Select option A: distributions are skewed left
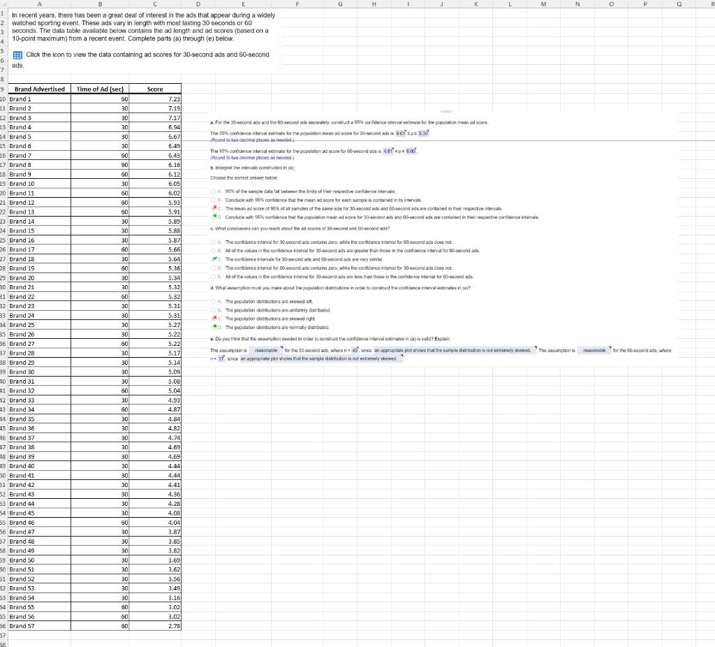 click(x=214, y=302)
